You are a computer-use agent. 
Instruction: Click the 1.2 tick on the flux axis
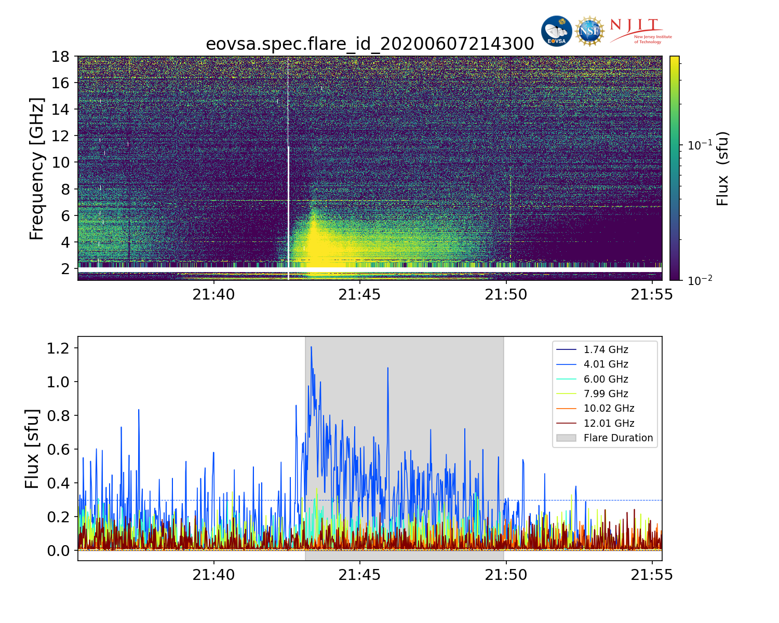coord(58,348)
